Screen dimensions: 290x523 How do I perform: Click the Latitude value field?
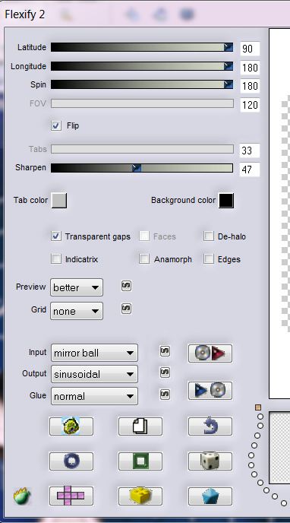click(250, 49)
